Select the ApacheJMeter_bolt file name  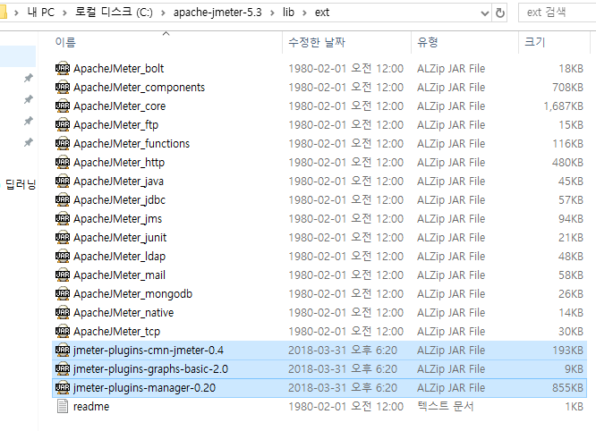tap(119, 68)
